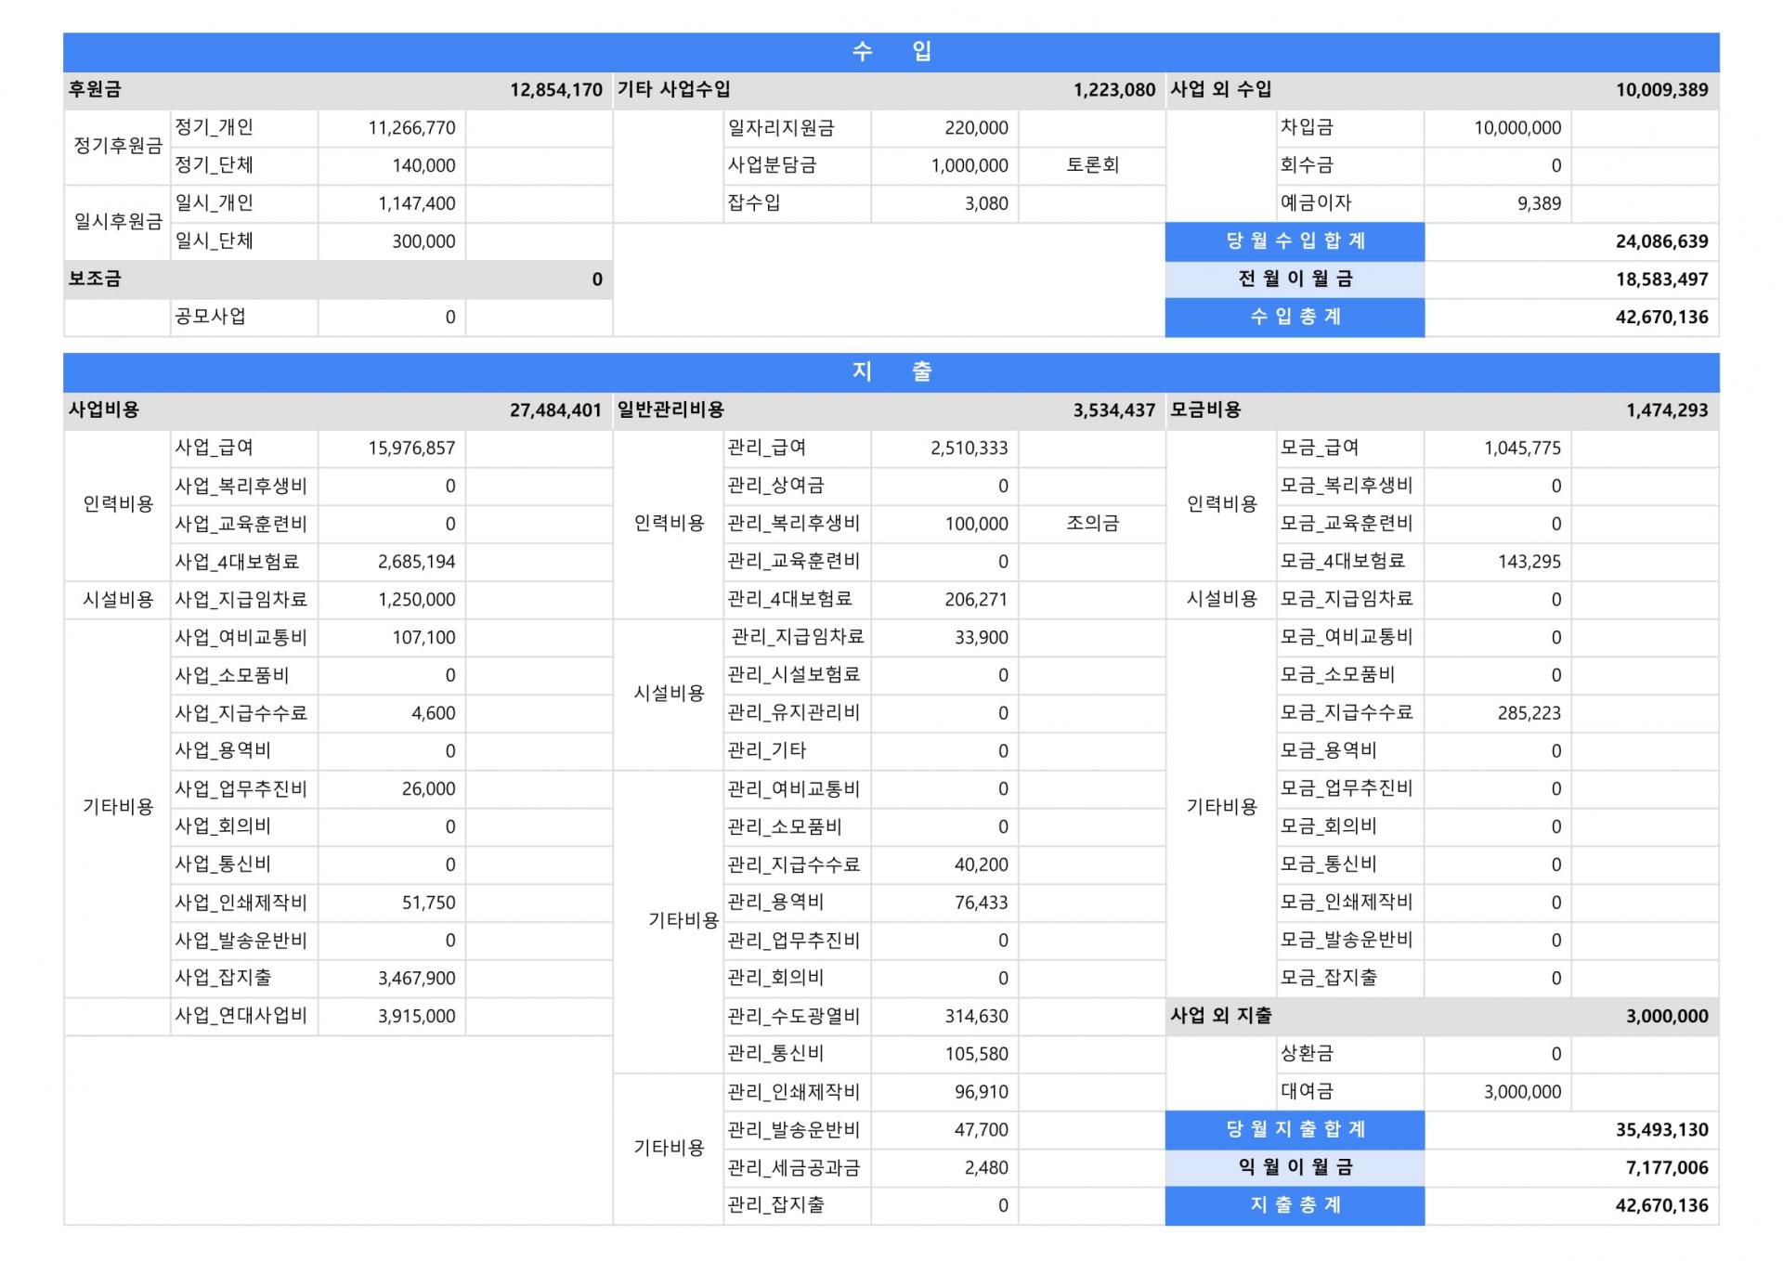Viewport: 1783px width, 1261px height.
Task: Select the 차입금 amount 10,000,000
Action: click(x=1517, y=128)
